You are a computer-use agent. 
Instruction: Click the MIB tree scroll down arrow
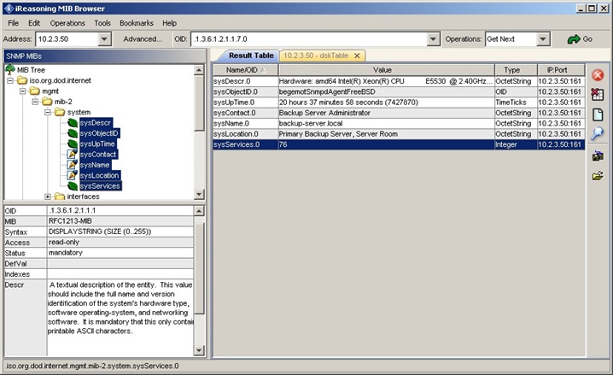[x=199, y=194]
